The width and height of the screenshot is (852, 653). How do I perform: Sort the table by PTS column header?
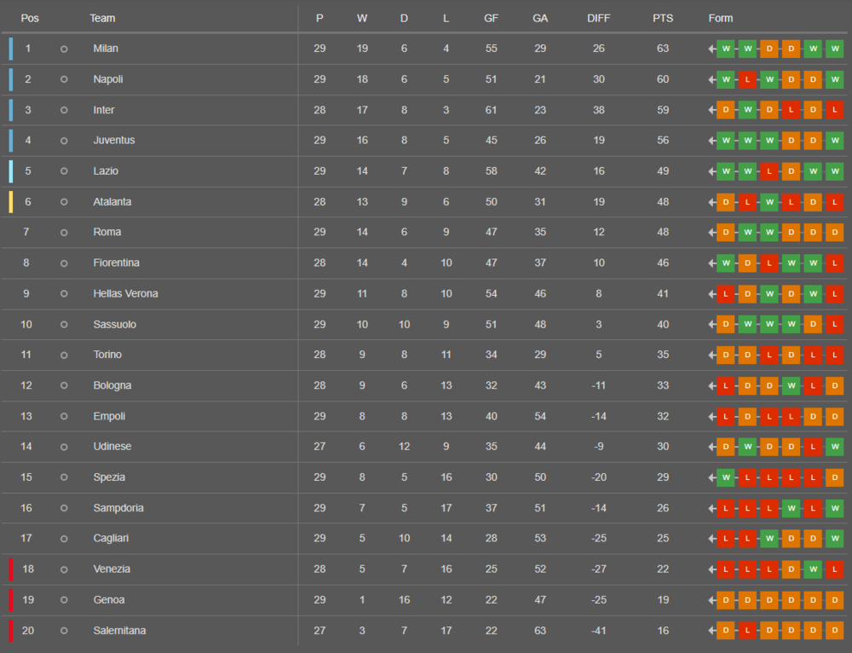(662, 18)
